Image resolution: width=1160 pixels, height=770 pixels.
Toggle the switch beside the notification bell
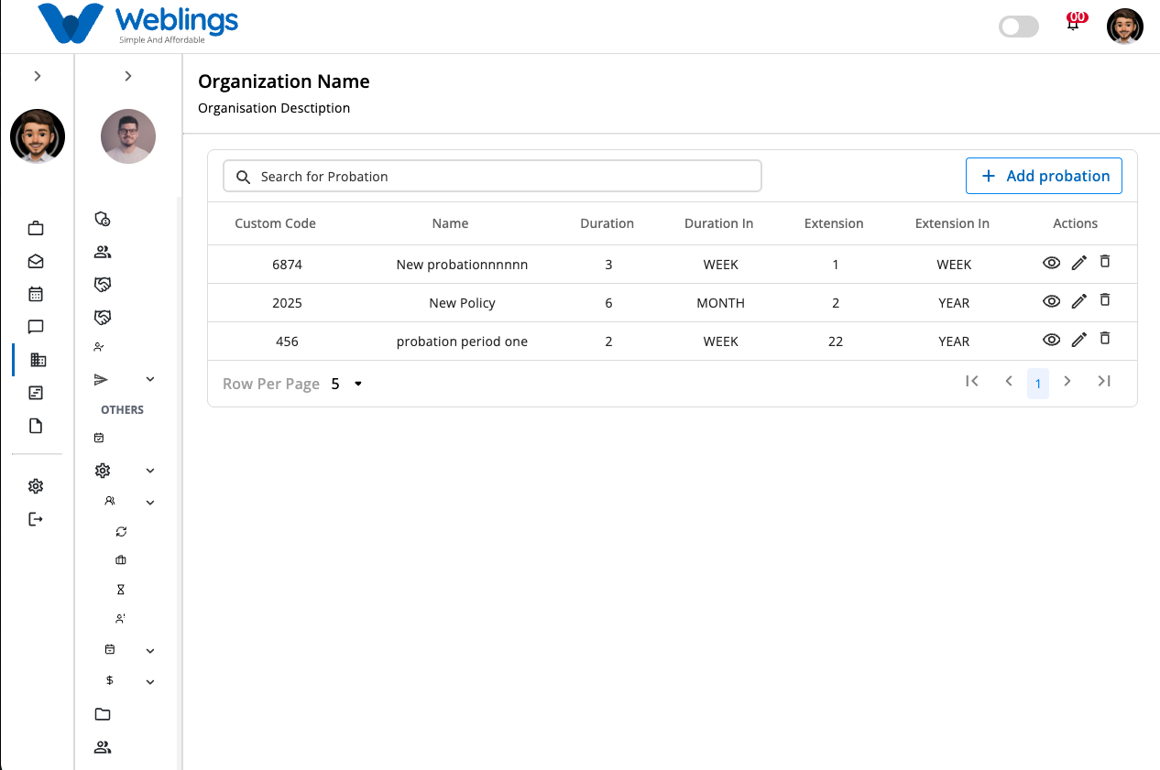coord(1019,27)
